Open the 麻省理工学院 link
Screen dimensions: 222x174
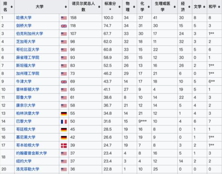coord(28,57)
